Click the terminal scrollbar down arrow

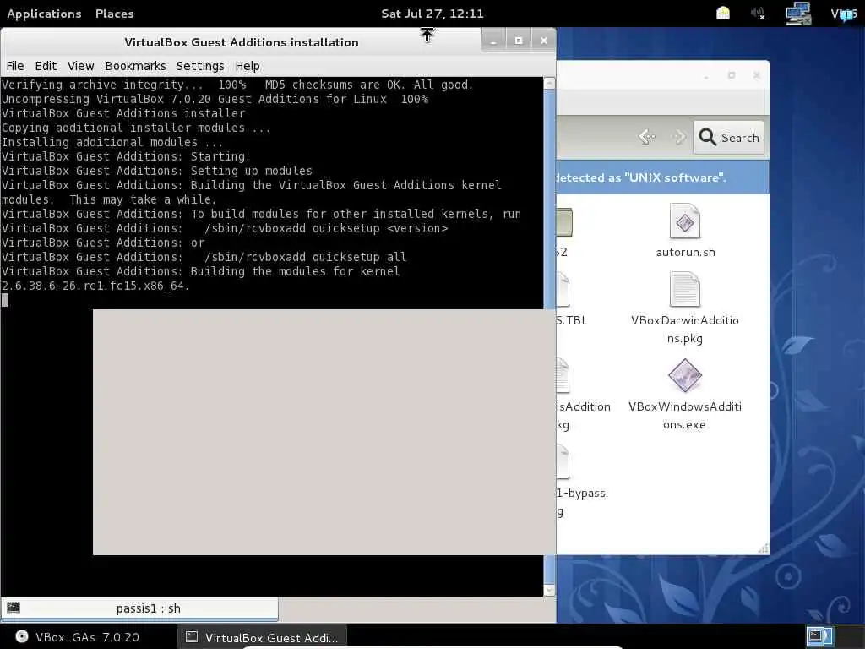tap(549, 590)
